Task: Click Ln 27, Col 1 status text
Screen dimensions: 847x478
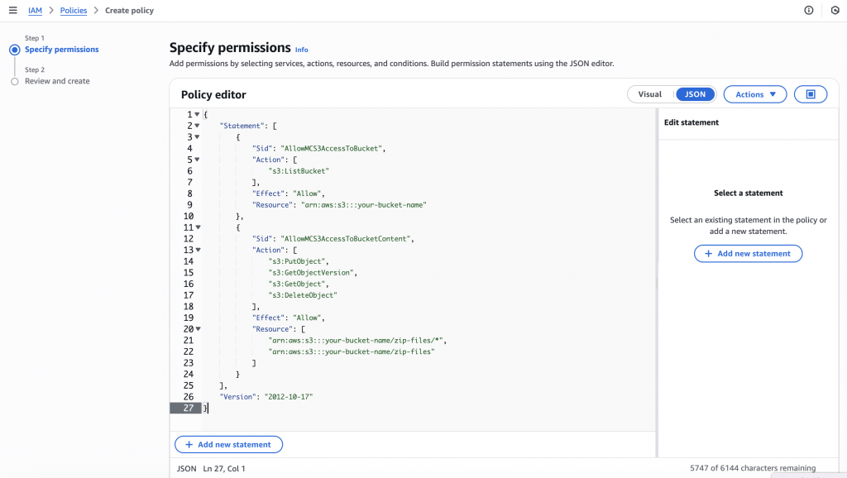Action: click(224, 469)
